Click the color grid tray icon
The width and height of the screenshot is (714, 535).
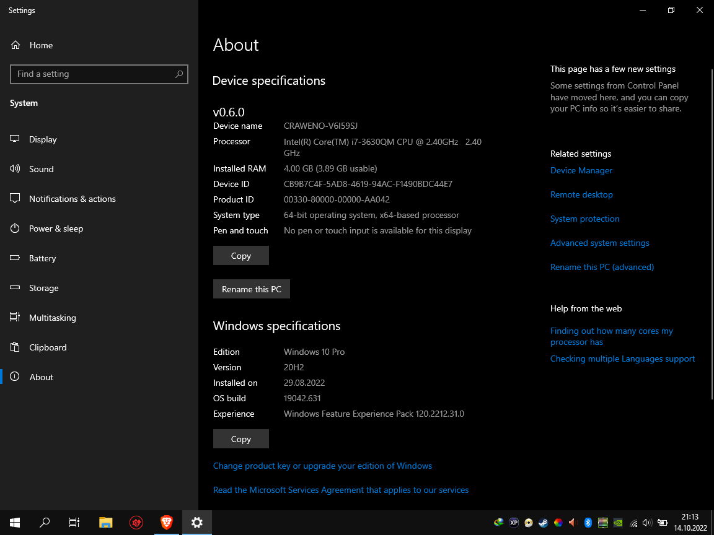(603, 523)
